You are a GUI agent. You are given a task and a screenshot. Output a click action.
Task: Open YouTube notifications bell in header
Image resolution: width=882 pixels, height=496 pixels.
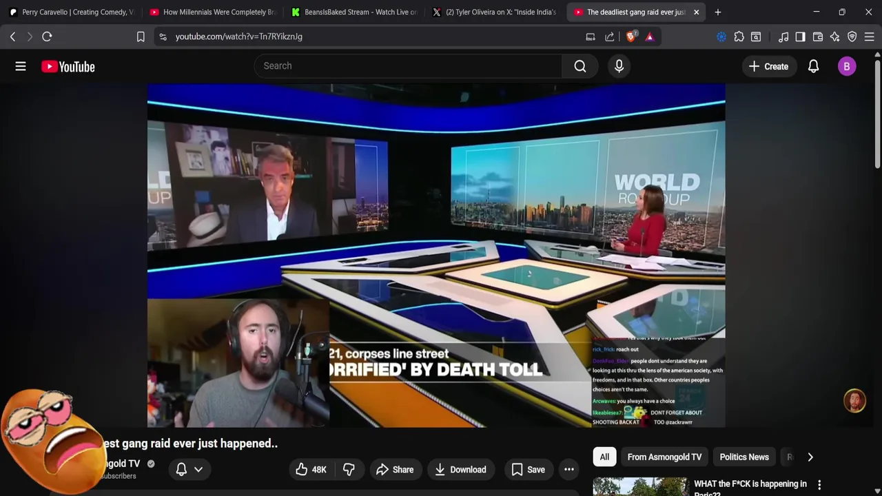pyautogui.click(x=813, y=66)
